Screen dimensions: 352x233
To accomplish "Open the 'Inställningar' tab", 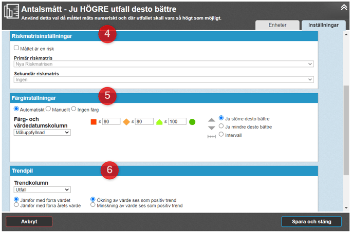I will pos(323,25).
